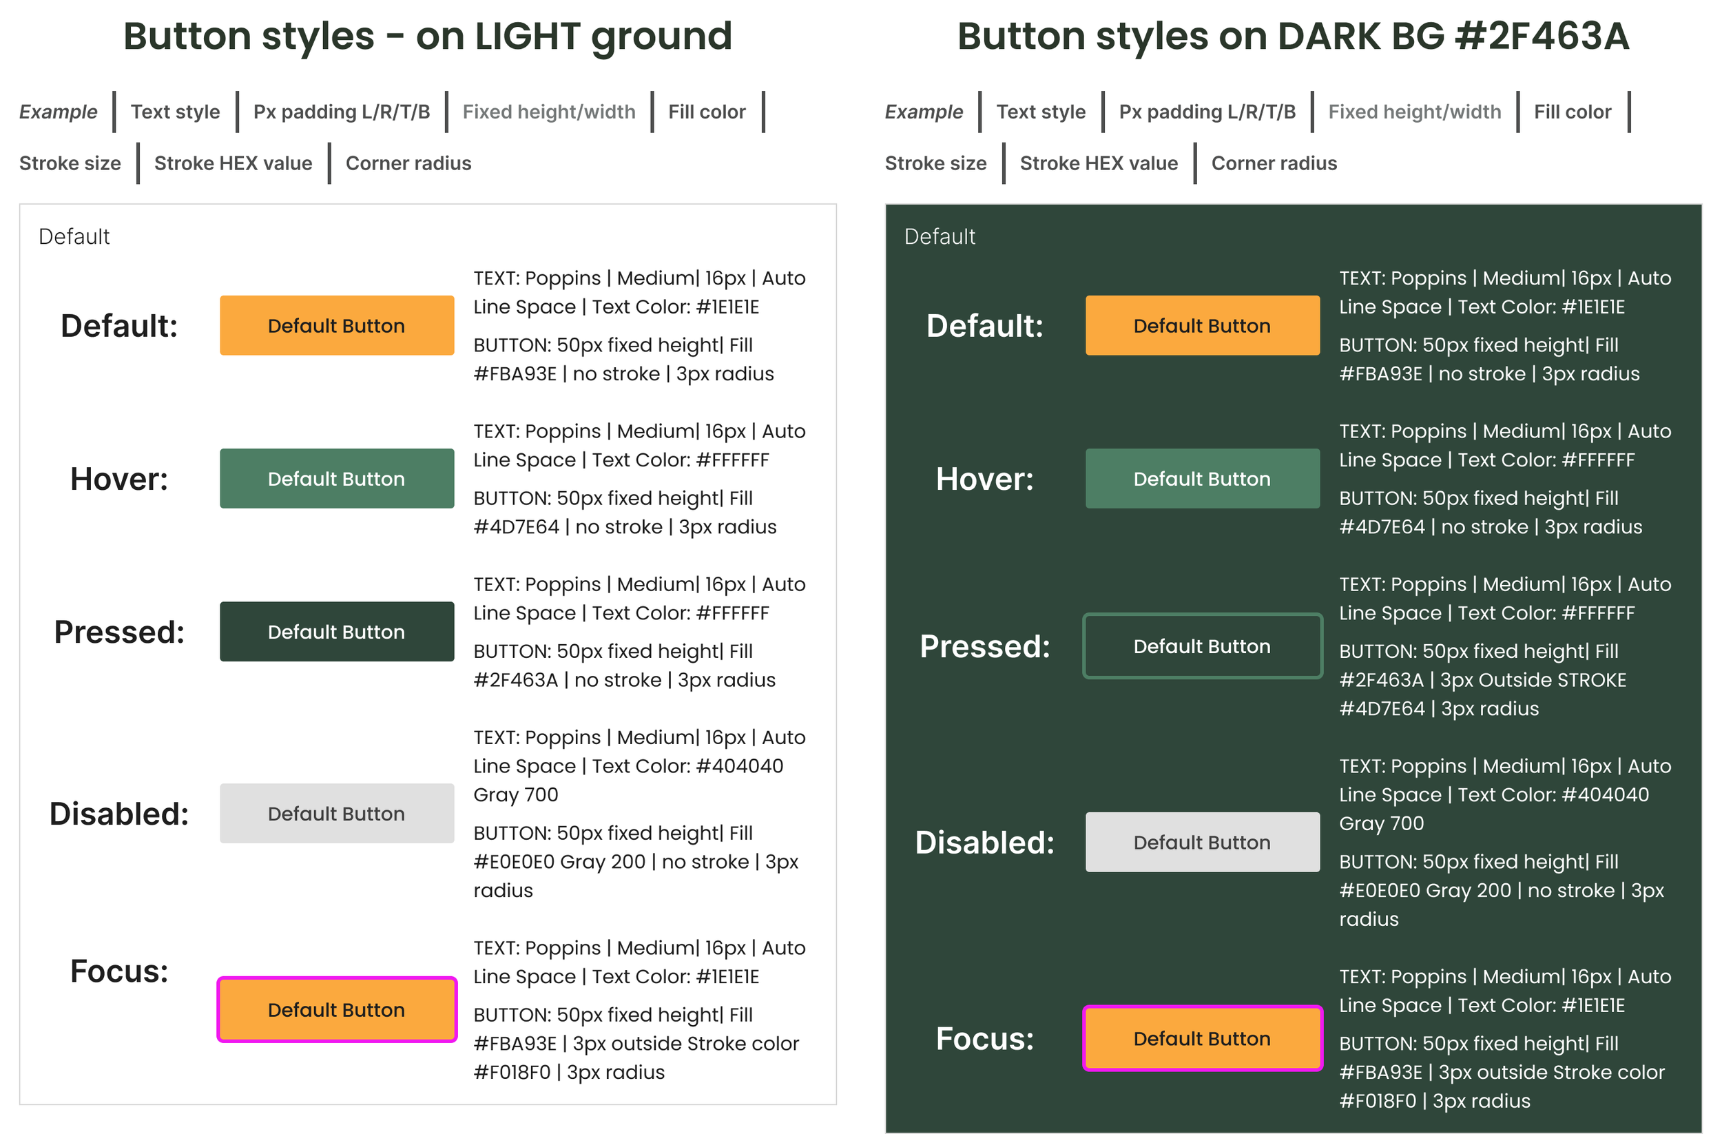The height and width of the screenshot is (1134, 1722).
Task: Click the Focus button with magenta outline on dark background
Action: pyautogui.click(x=1203, y=1038)
